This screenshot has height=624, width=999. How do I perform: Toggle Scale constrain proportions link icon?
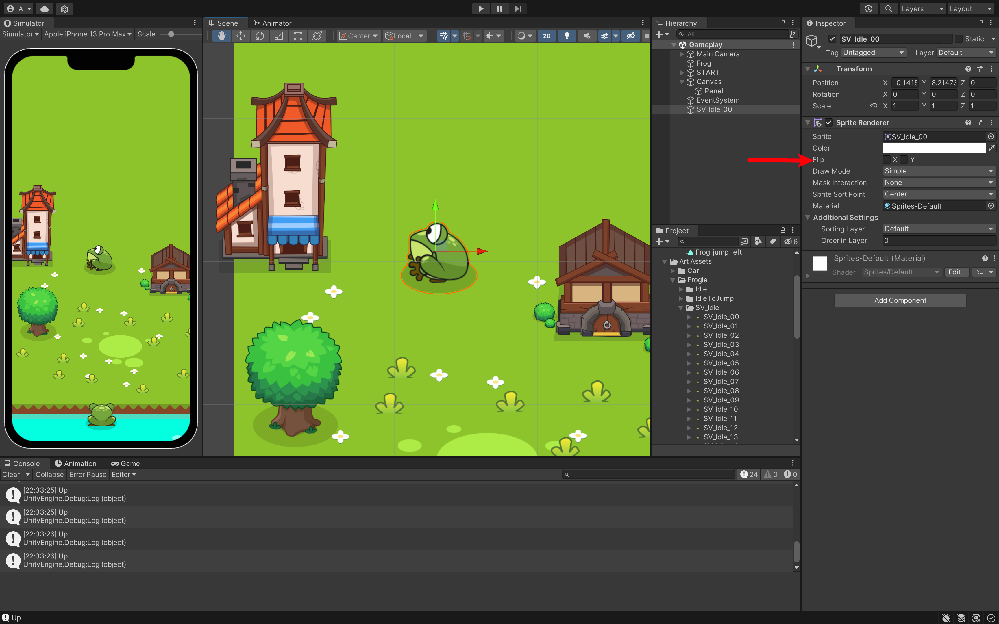click(874, 106)
